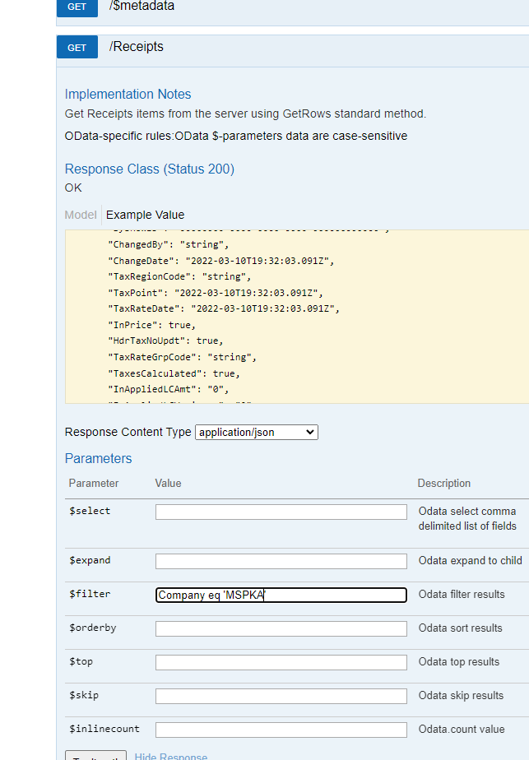Click the $filter parameter name
Screen dimensions: 529x760
tap(90, 594)
